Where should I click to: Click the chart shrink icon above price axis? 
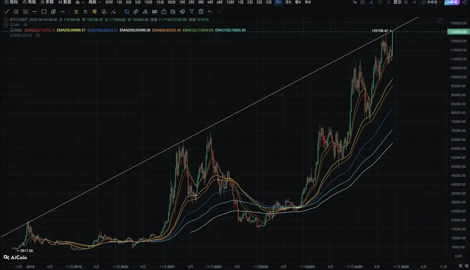pos(439,20)
